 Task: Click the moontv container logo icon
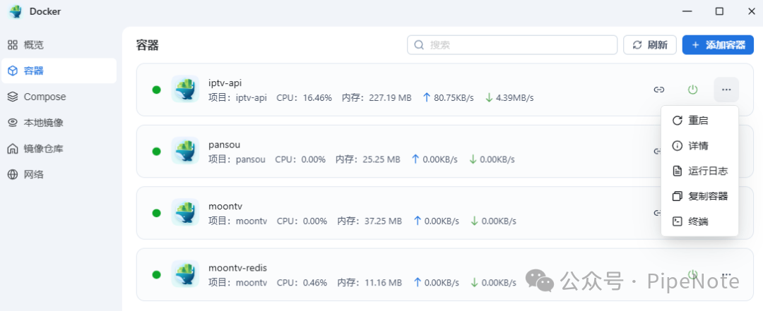[x=185, y=212]
